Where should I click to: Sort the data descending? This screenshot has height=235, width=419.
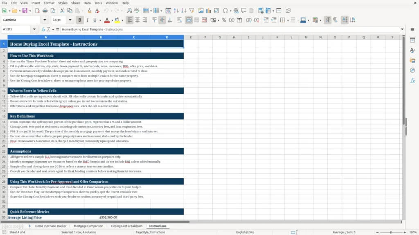point(184,11)
